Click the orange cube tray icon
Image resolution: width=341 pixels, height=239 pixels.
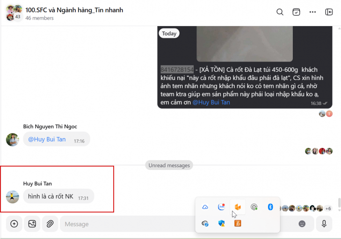[x=238, y=207]
